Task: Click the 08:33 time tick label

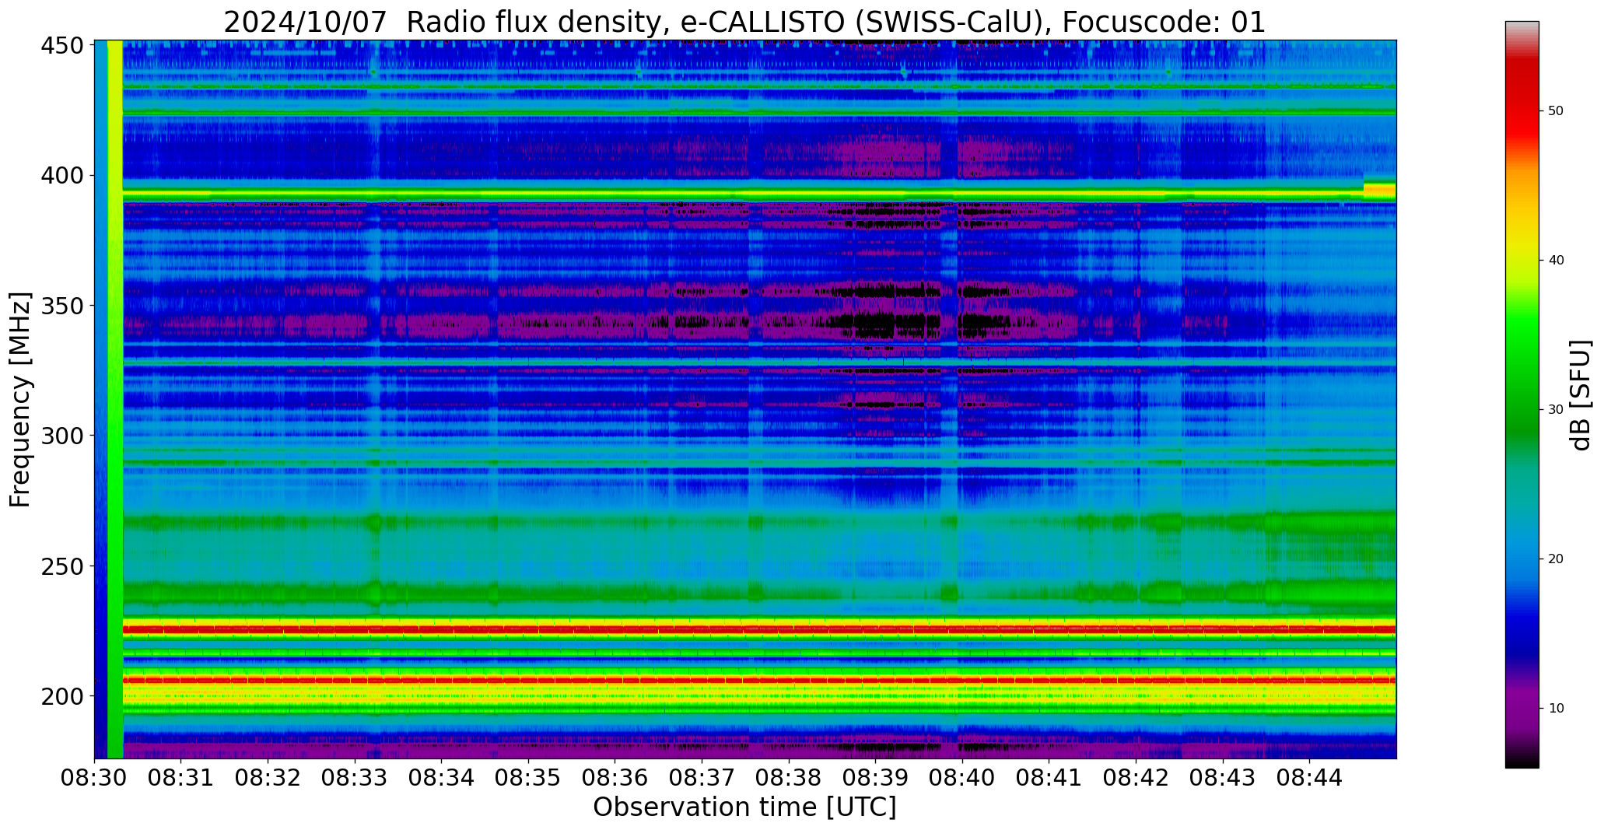Action: [x=355, y=778]
